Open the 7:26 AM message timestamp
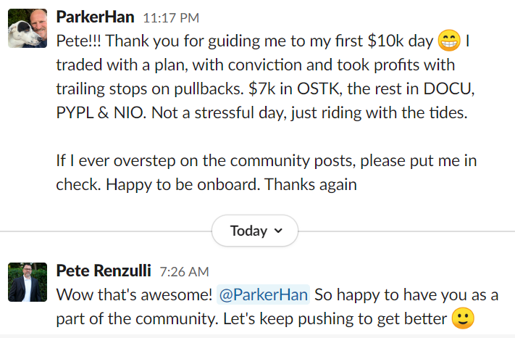This screenshot has width=515, height=338. [x=184, y=272]
